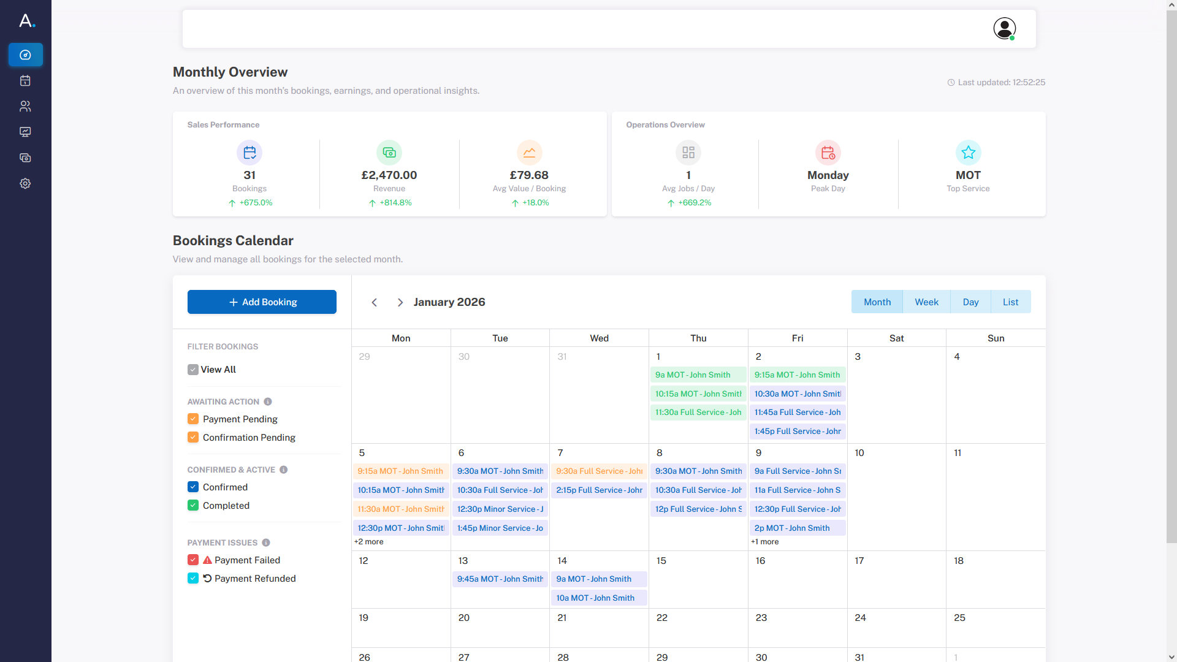
Task: Open the monitor chart icon in sidebar
Action: [25, 132]
